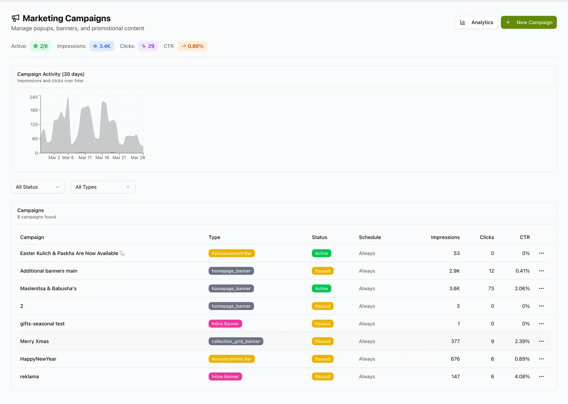Screen dimensions: 568x404
Task: Open the Analytics view
Action: click(477, 22)
